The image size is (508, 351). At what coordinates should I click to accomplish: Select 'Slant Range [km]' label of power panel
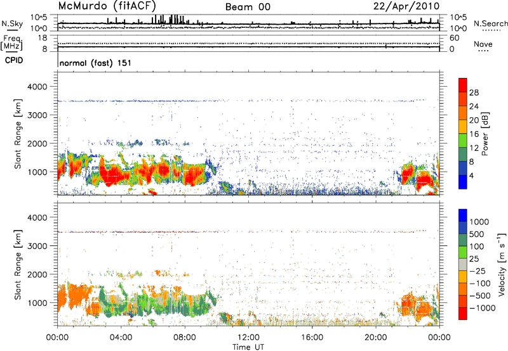(18, 134)
